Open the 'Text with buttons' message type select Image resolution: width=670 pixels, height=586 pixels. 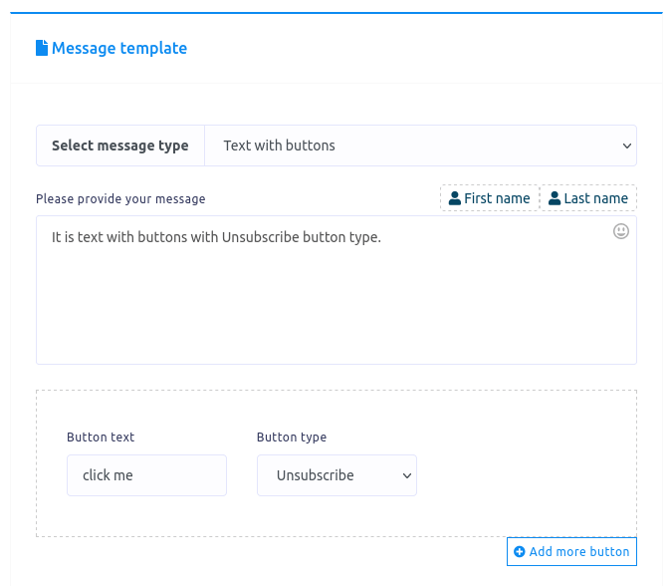pos(419,146)
